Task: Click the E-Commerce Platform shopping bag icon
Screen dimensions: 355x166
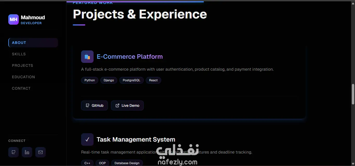Action: [87, 57]
